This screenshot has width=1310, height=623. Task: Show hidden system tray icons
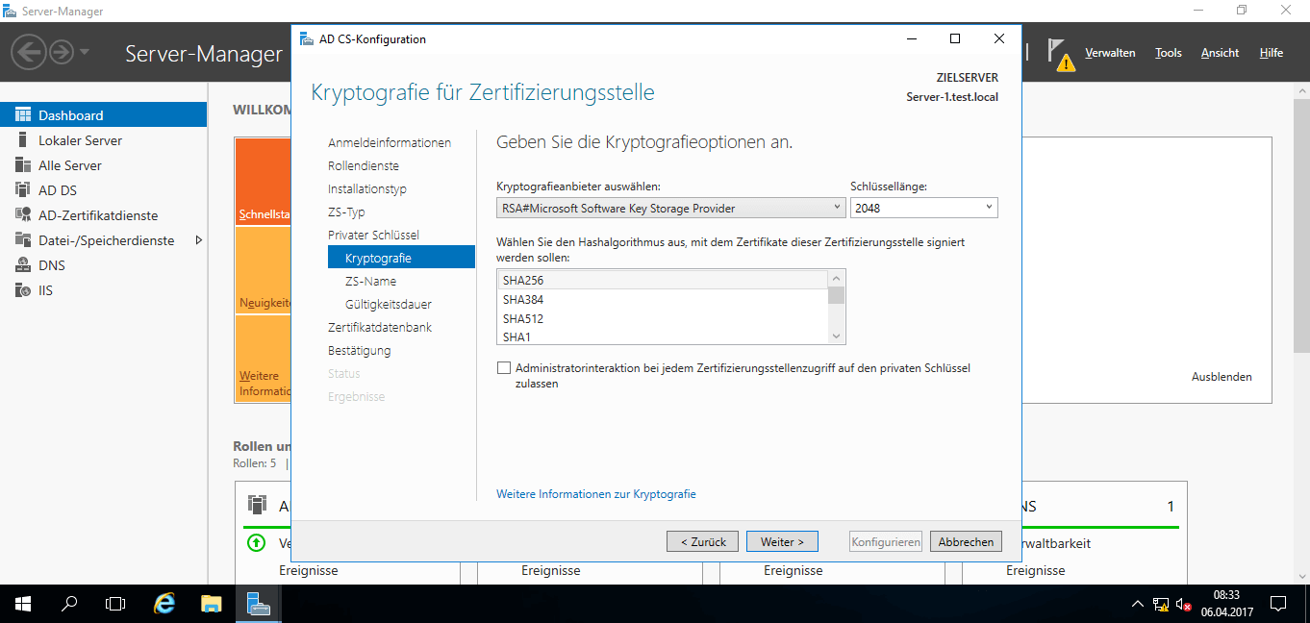(1138, 604)
